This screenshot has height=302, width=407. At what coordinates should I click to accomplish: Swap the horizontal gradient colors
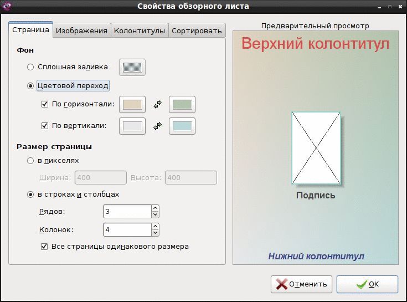157,104
